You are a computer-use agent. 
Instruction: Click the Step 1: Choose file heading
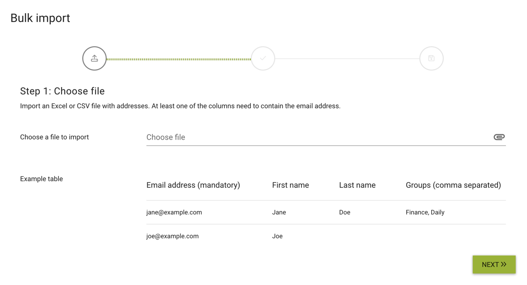(62, 91)
